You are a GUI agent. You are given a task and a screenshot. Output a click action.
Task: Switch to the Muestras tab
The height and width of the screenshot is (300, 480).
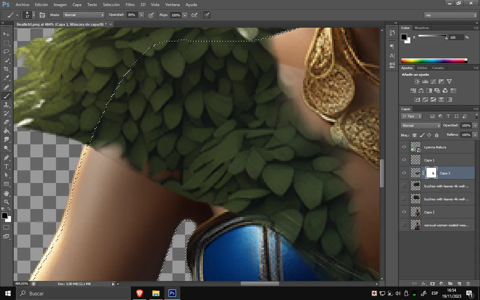[422, 28]
